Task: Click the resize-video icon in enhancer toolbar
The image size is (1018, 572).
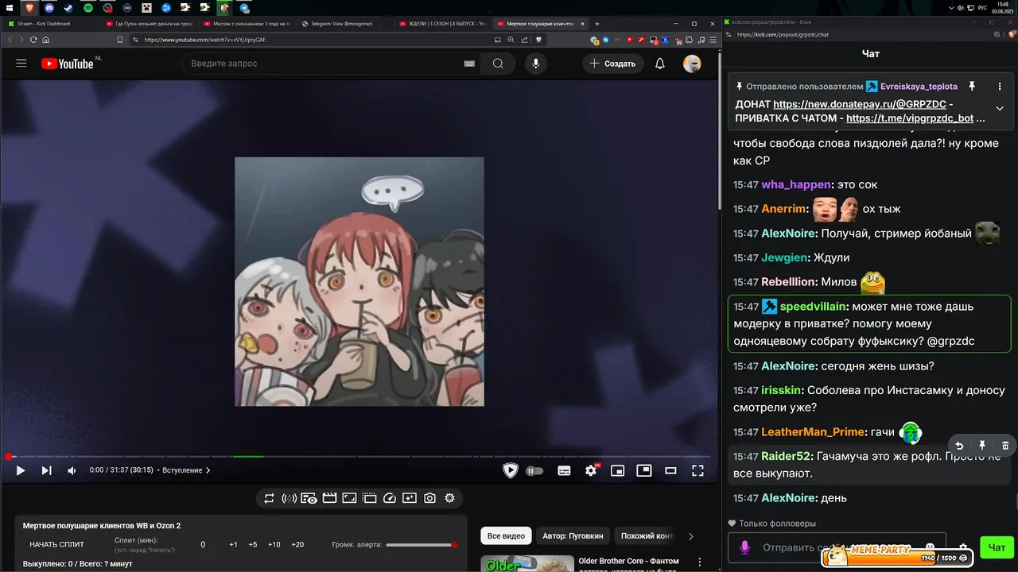Action: [x=349, y=498]
